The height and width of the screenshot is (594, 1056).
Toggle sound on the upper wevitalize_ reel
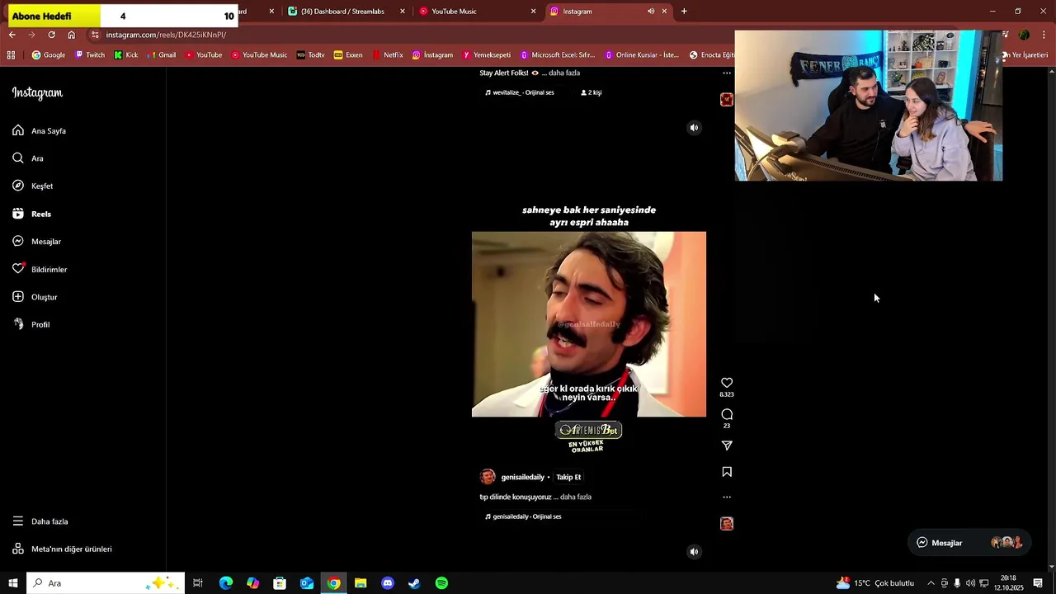point(694,128)
